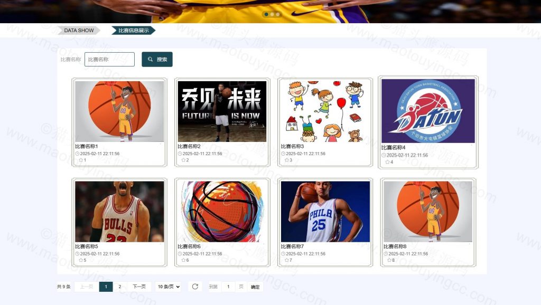This screenshot has width=541, height=305.
Task: Click the star icon on 比赛名称7 card
Action: pyautogui.click(x=287, y=260)
